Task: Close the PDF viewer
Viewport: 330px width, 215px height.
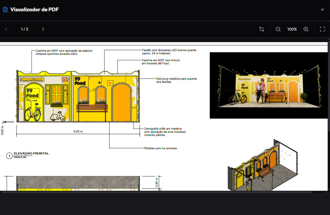Action: 322,10
